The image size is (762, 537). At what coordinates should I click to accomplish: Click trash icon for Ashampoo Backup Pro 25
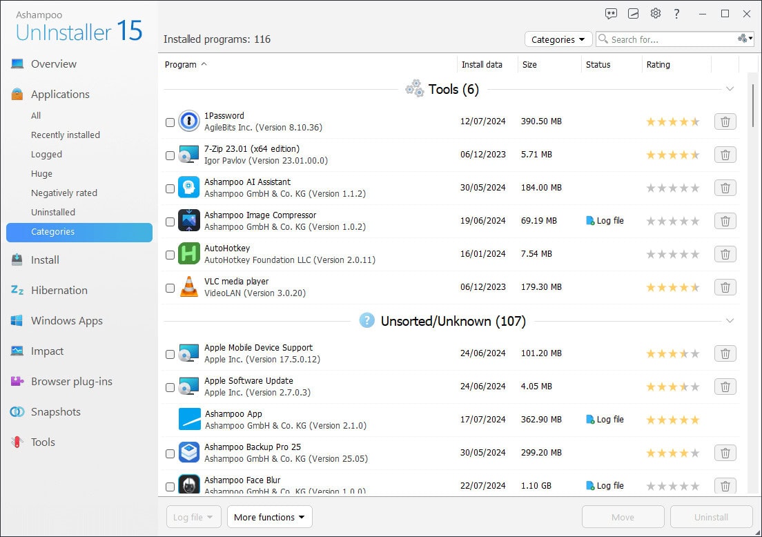click(725, 453)
